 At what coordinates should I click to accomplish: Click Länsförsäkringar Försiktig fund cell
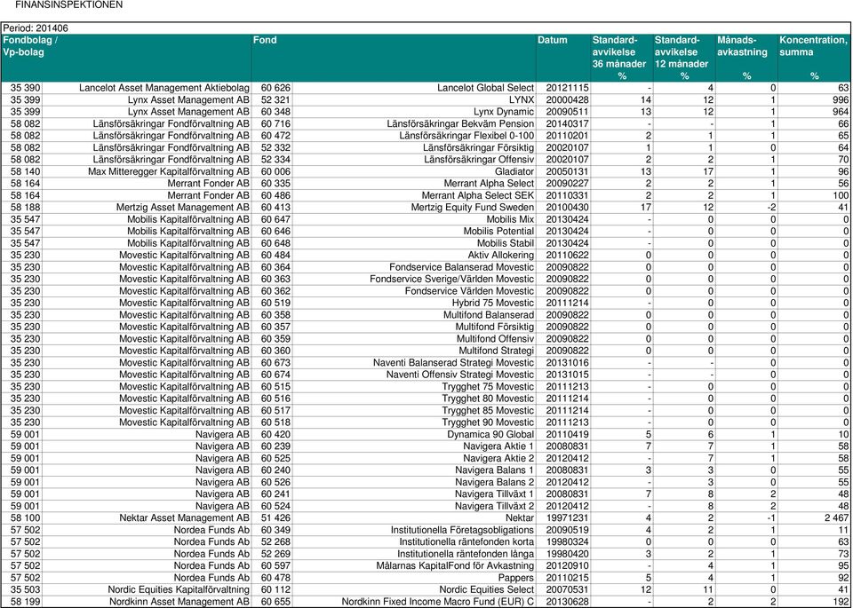tap(413, 148)
